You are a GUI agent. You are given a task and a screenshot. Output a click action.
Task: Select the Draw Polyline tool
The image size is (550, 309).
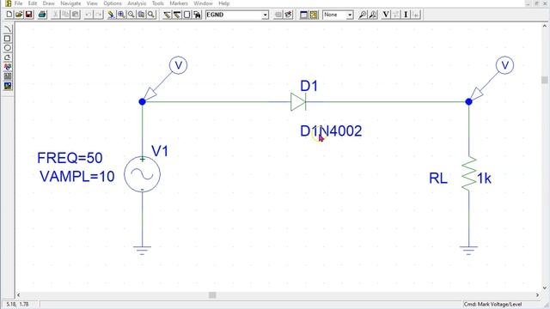coord(8,58)
